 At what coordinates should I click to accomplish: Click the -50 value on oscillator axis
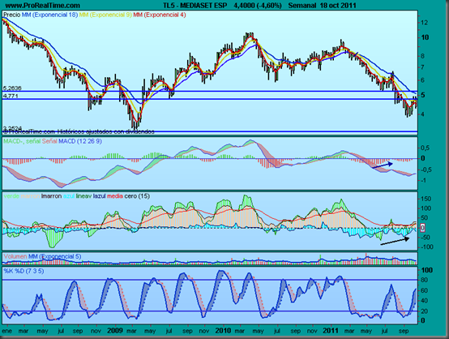point(425,238)
